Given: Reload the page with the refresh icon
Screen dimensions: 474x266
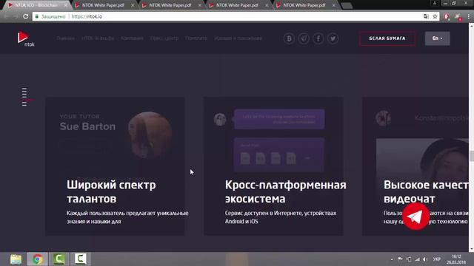Looking at the screenshot, I should (26, 16).
